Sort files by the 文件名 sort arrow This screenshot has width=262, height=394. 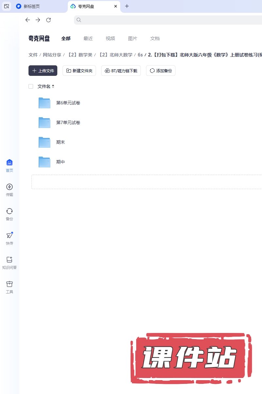pos(53,86)
